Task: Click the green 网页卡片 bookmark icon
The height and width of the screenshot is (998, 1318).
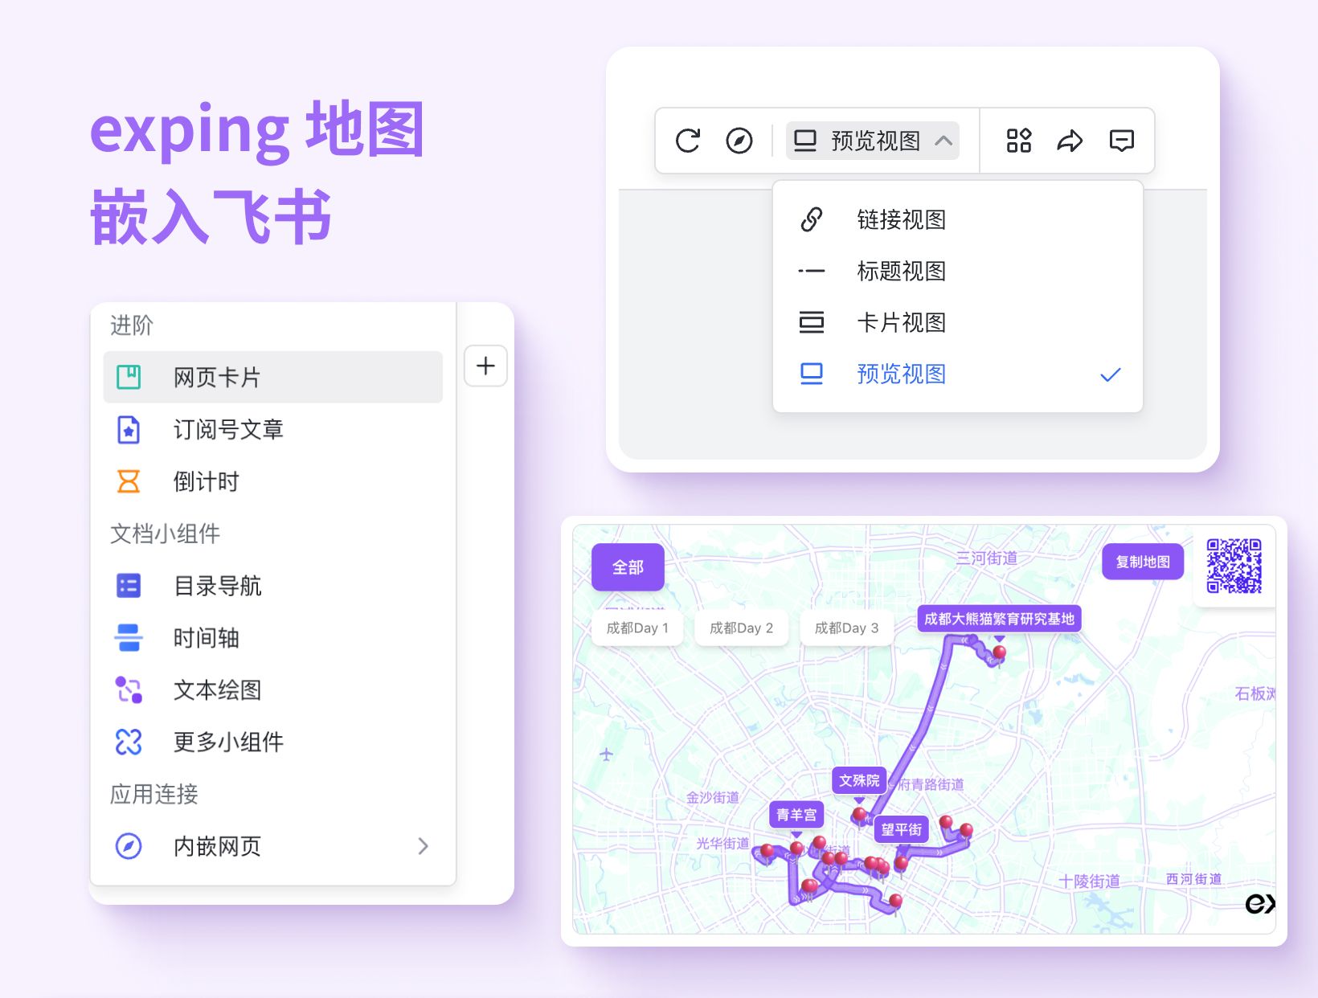Action: [129, 377]
